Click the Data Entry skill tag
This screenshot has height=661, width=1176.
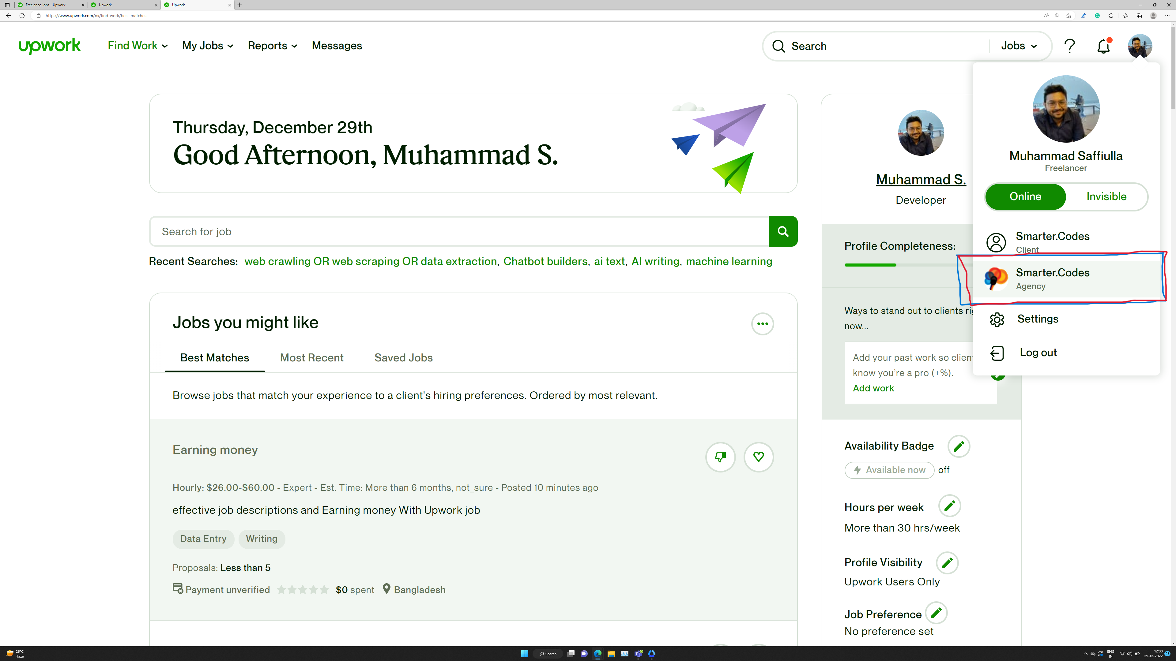tap(203, 539)
